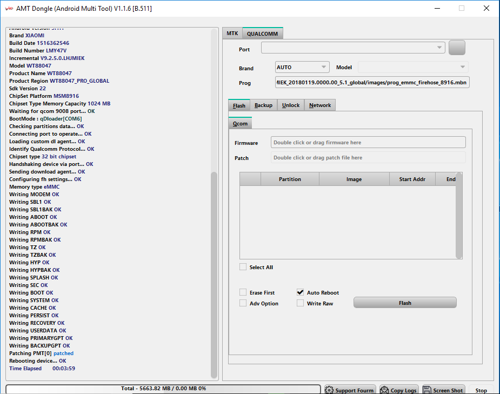
Task: Click the Patch file input field
Action: click(x=368, y=157)
